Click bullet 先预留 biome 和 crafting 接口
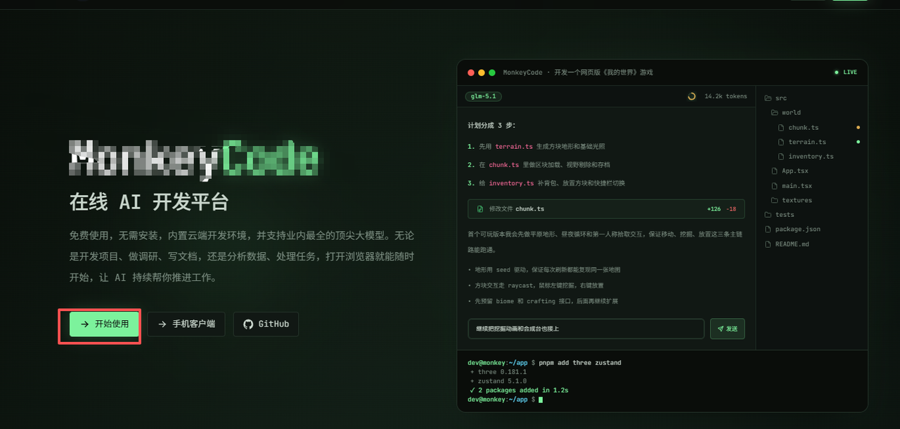 (543, 301)
